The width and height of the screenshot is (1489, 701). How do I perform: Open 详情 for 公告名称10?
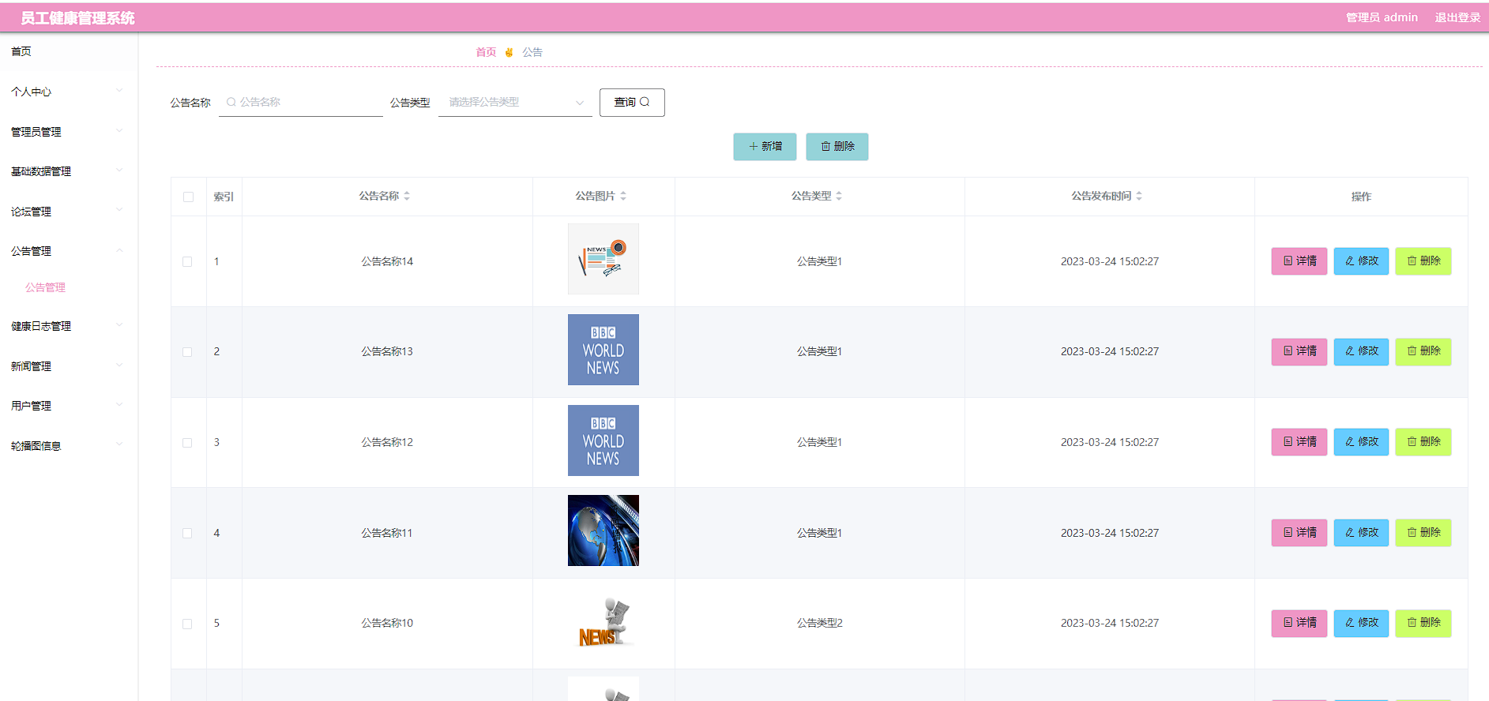[x=1299, y=623]
